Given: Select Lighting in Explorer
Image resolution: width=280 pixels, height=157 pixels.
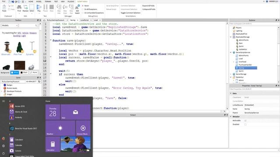Looking at the screenshot, I should coord(238,31).
